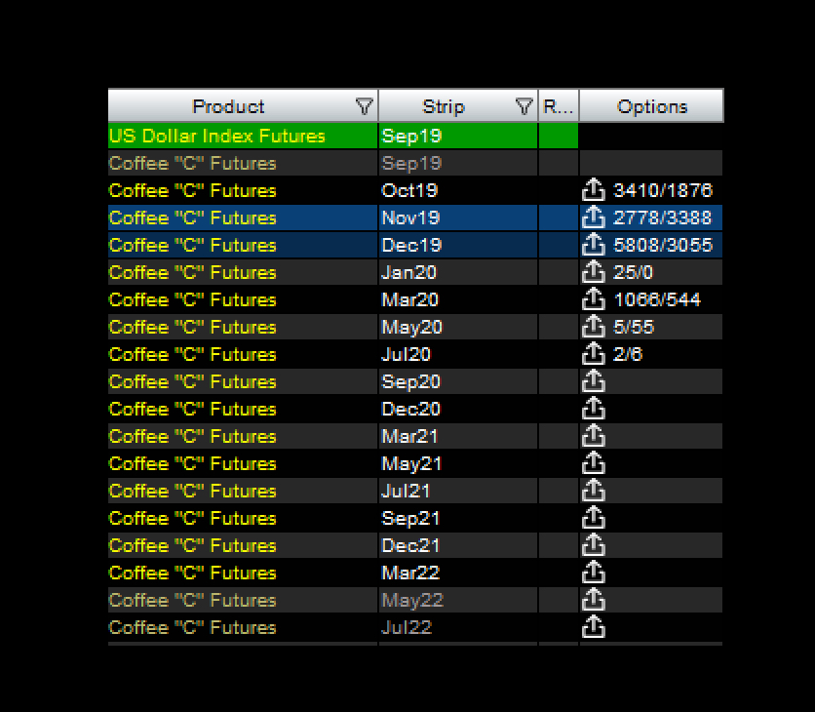Click the Sep21 strip cell
The width and height of the screenshot is (815, 712).
coord(458,518)
